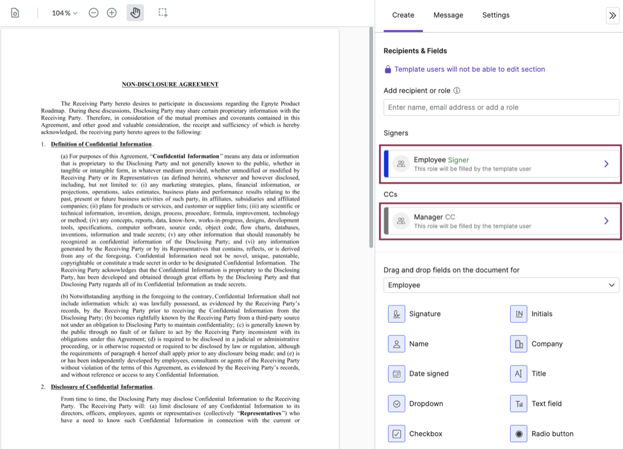Image resolution: width=623 pixels, height=449 pixels.
Task: Select the Radio button field type
Action: pyautogui.click(x=518, y=433)
